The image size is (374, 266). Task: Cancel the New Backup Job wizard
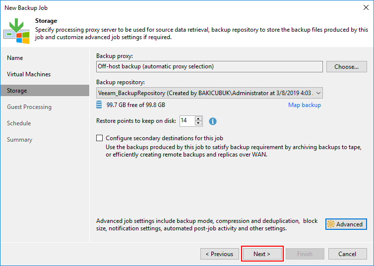(x=348, y=254)
